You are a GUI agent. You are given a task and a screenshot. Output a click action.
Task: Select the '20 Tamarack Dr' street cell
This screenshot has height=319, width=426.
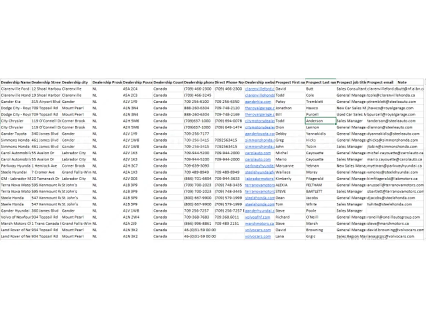tap(46, 179)
